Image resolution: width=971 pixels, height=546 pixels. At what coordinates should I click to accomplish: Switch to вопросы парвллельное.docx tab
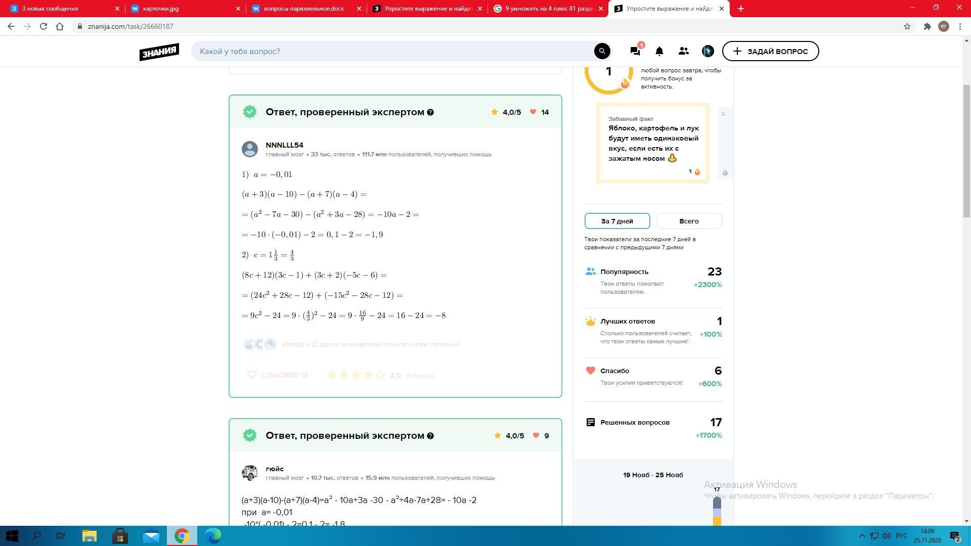pyautogui.click(x=303, y=9)
